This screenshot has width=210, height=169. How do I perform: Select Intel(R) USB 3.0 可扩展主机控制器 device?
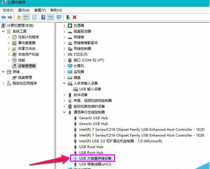pyautogui.click(x=121, y=141)
